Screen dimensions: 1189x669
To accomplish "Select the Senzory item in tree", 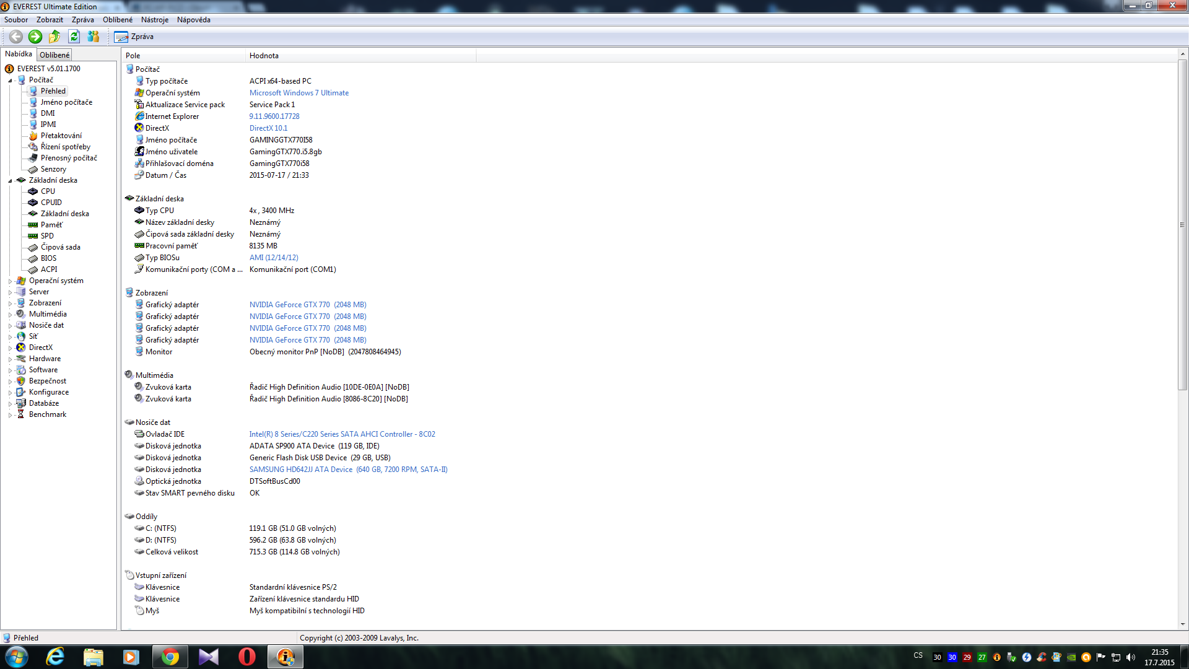I will (53, 169).
